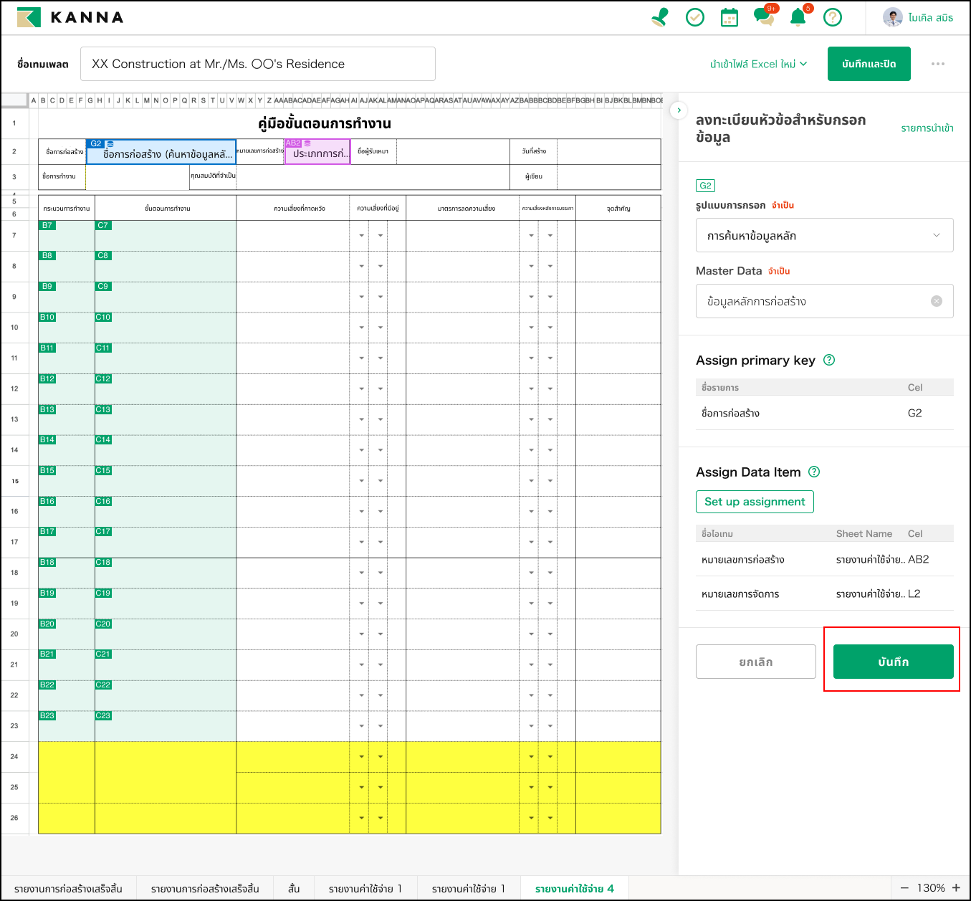Image resolution: width=971 pixels, height=901 pixels.
Task: Open the นำเข้าไฟล์ Excel ใหม่ dropdown
Action: [758, 64]
